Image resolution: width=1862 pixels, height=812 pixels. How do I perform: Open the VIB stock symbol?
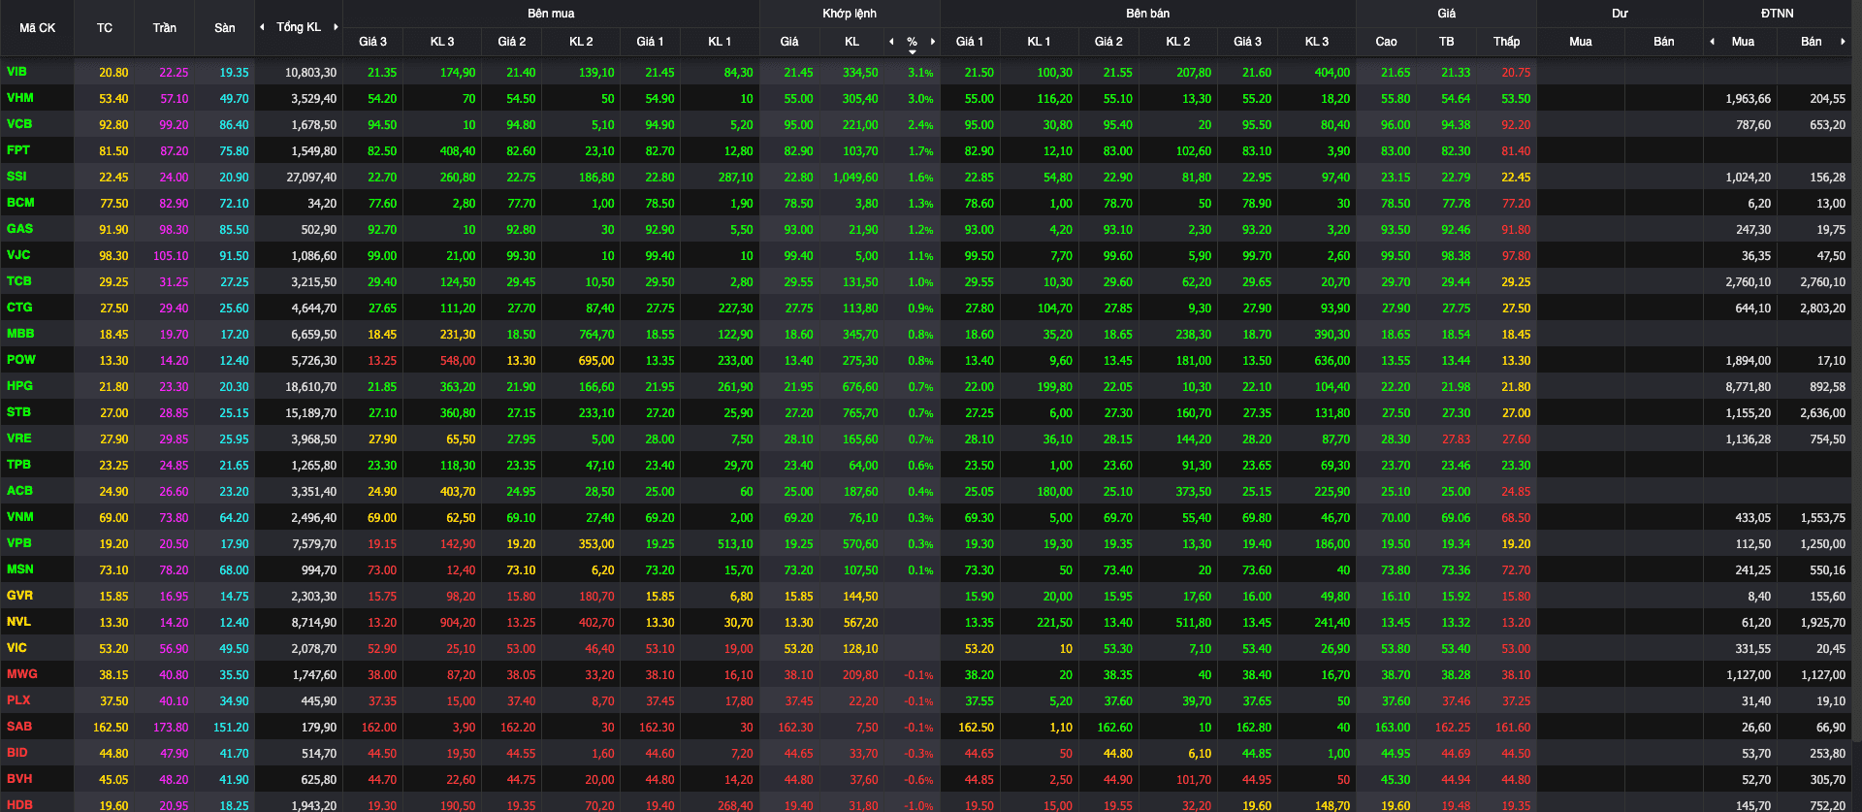coord(16,72)
